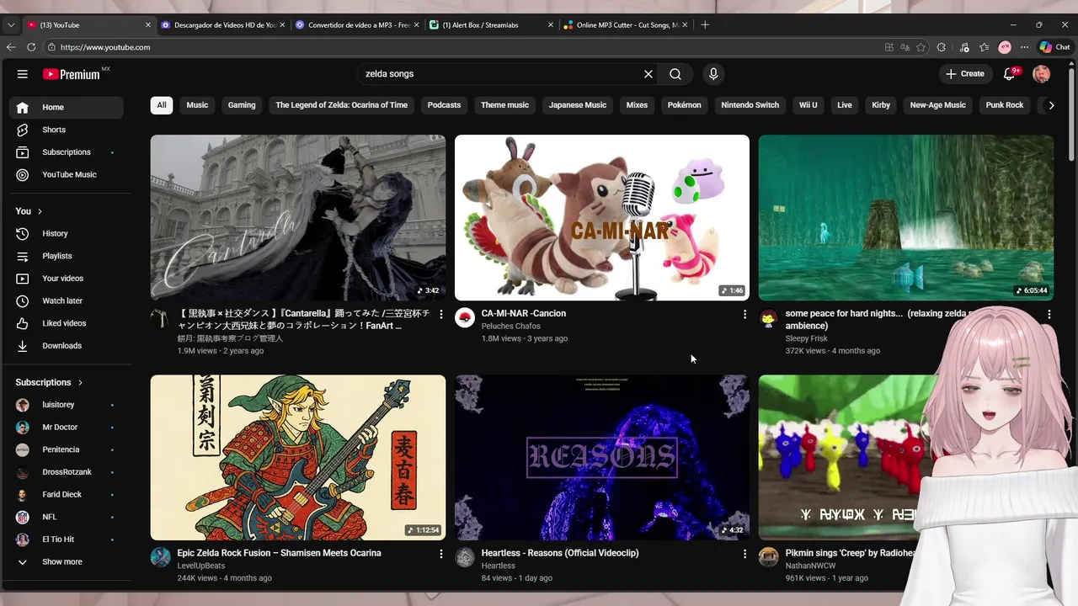Click the apps grid icon in address bar

pos(889,47)
